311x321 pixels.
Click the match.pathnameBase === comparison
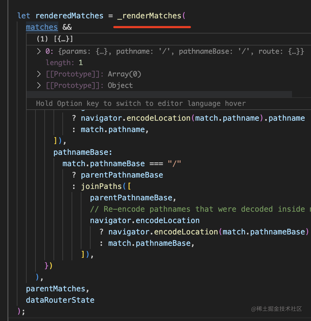[113, 164]
